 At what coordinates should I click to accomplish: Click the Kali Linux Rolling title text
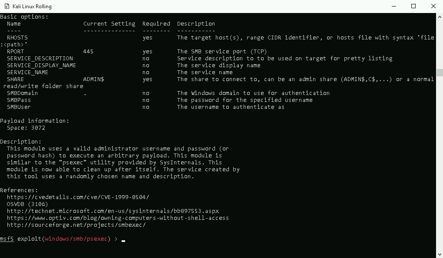pos(32,6)
